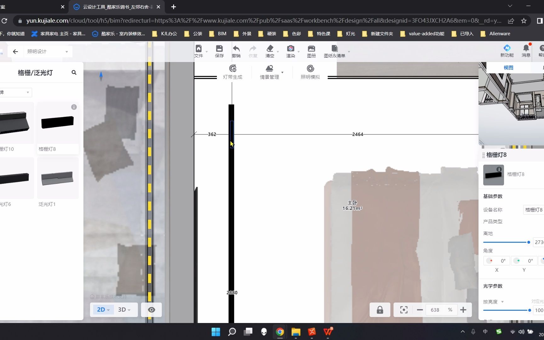Viewport: 544px width, 340px height.
Task: Open the KJL办公 bookmark folder
Action: click(165, 34)
